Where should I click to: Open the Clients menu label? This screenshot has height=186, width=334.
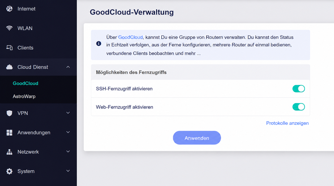point(25,48)
